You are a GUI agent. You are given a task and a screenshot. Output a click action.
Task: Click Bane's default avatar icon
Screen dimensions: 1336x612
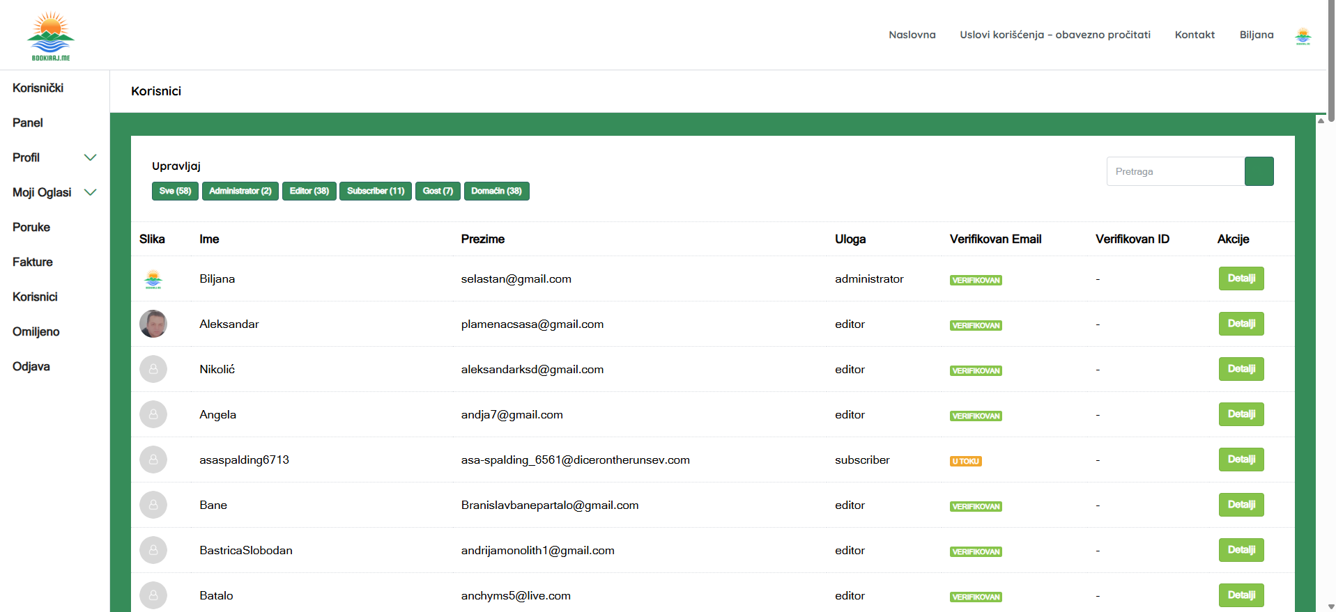(x=153, y=505)
